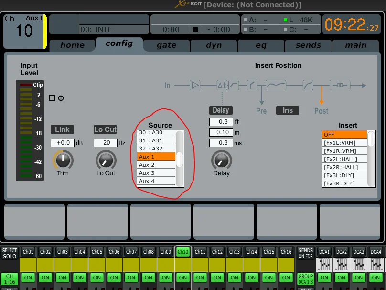The width and height of the screenshot is (386, 290).
Task: Click the fader icon at end of chain
Action: tap(340, 86)
